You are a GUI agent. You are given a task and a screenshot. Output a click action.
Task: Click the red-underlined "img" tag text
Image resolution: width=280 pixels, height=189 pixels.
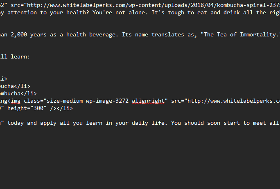16,101
